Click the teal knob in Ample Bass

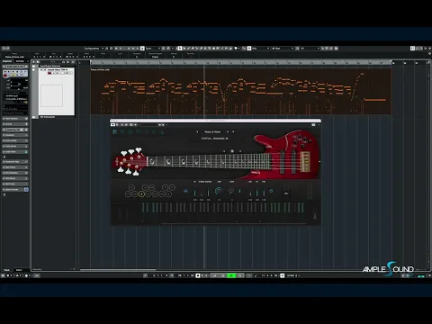(219, 191)
